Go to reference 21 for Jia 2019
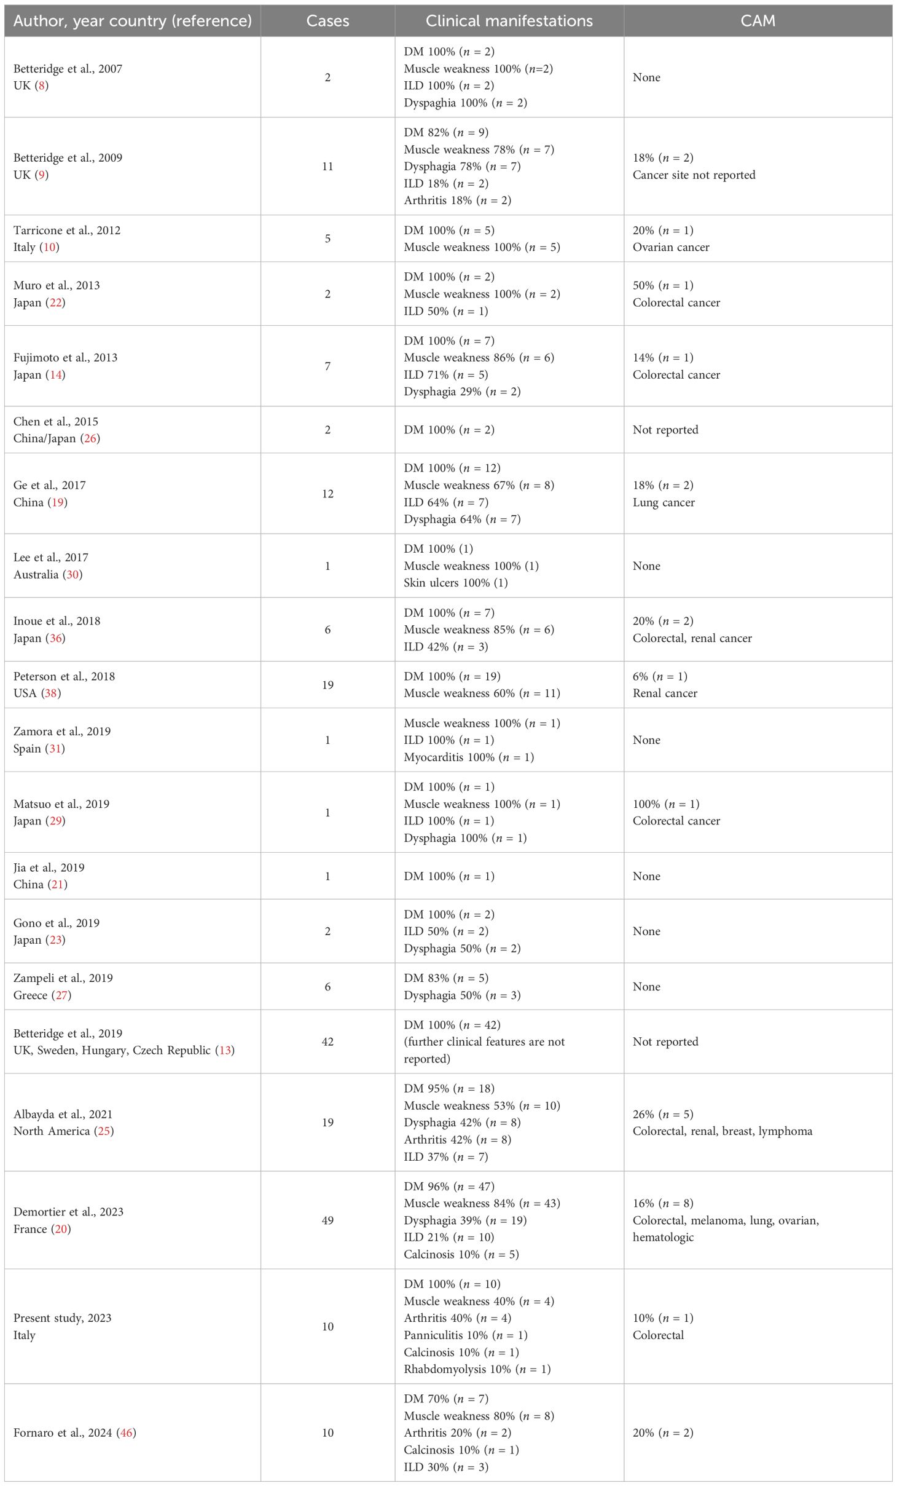Viewport: 897px width, 1486px height. pos(58,885)
